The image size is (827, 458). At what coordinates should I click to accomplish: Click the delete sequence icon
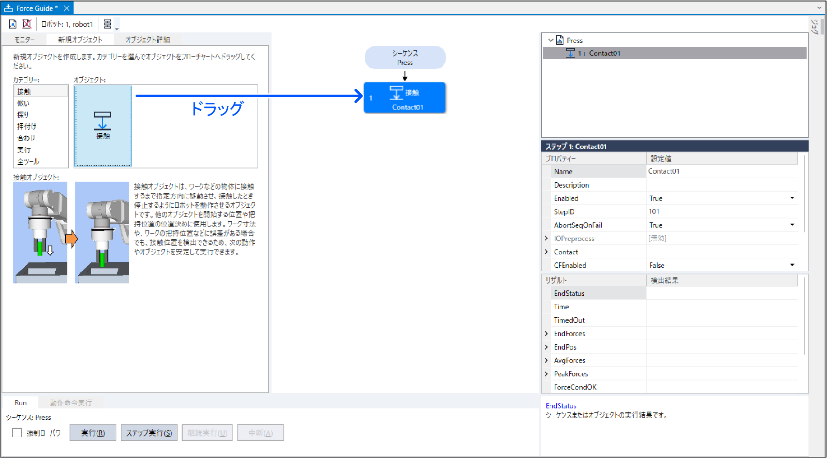pyautogui.click(x=27, y=24)
